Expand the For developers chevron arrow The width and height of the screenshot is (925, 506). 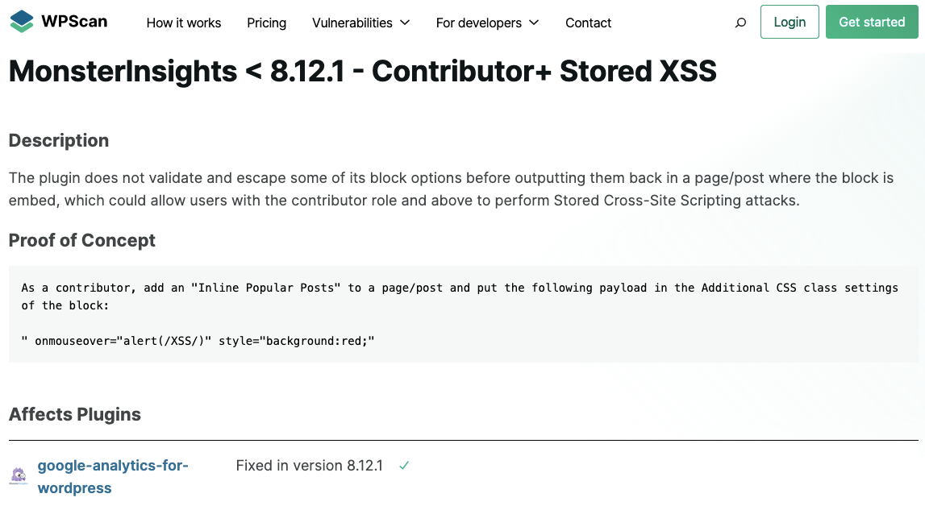(534, 23)
